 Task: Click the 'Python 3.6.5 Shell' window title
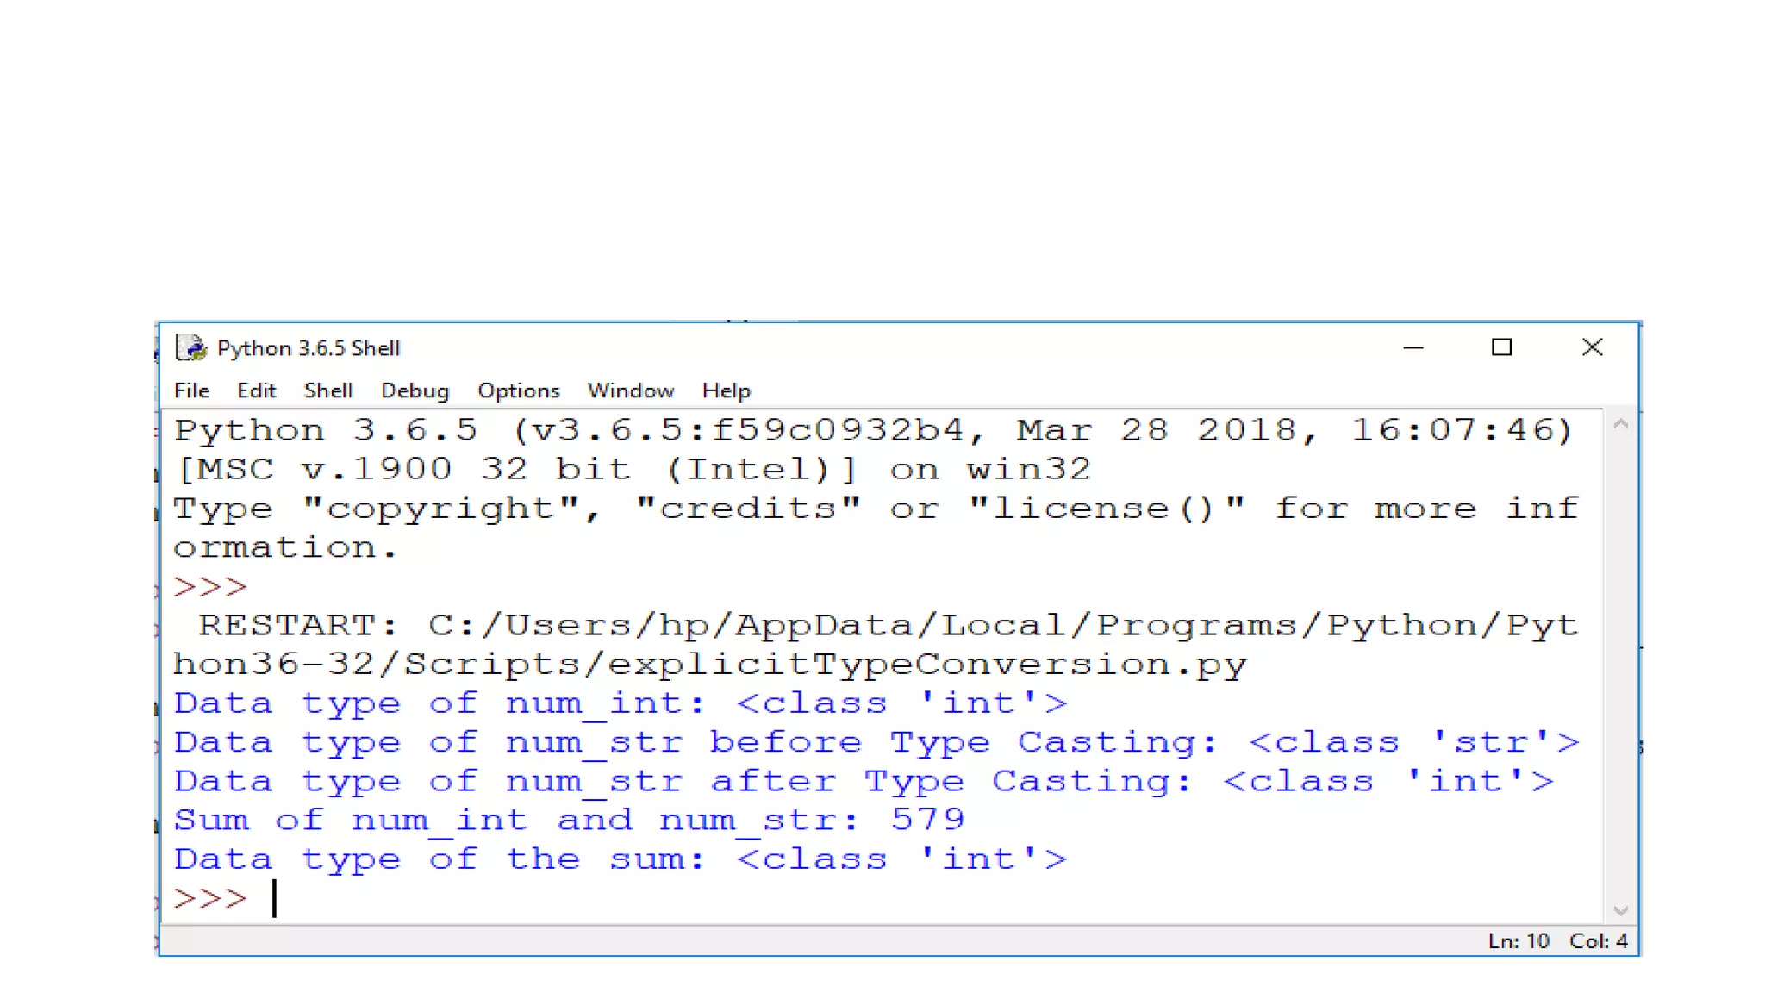click(x=309, y=348)
